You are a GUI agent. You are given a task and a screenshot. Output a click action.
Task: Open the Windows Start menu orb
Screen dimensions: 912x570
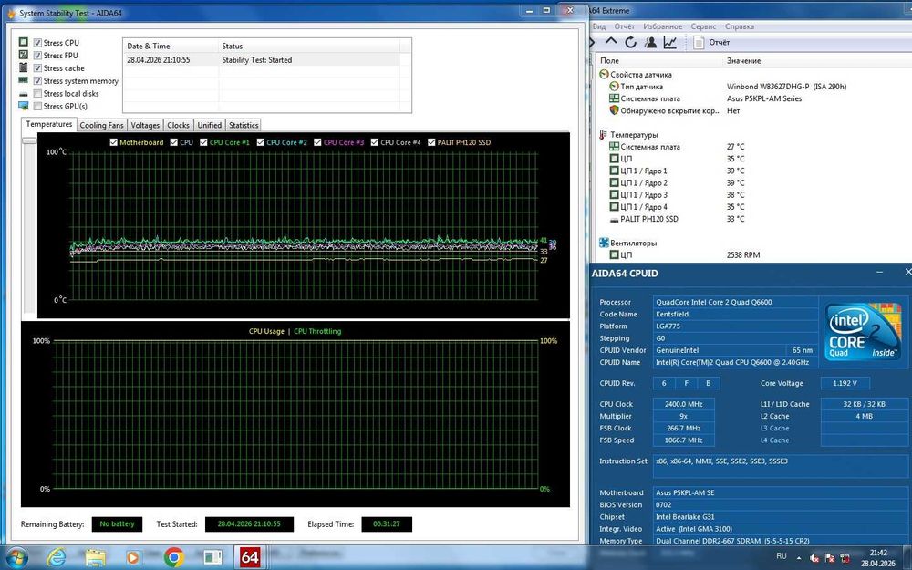(16, 557)
